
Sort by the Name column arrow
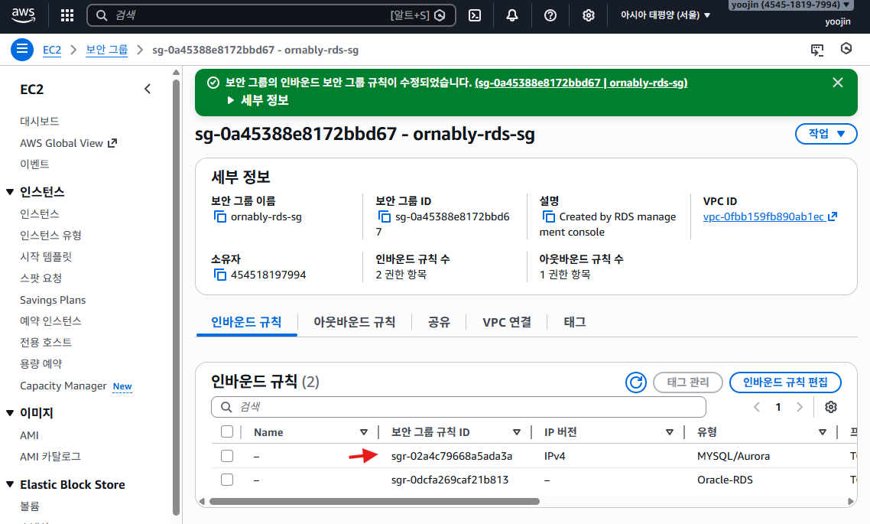[363, 432]
